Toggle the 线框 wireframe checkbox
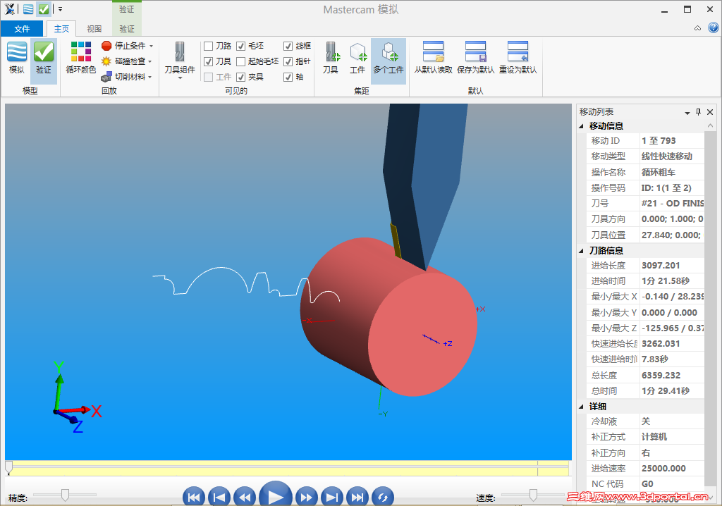Viewport: 722px width, 506px height. (287, 45)
